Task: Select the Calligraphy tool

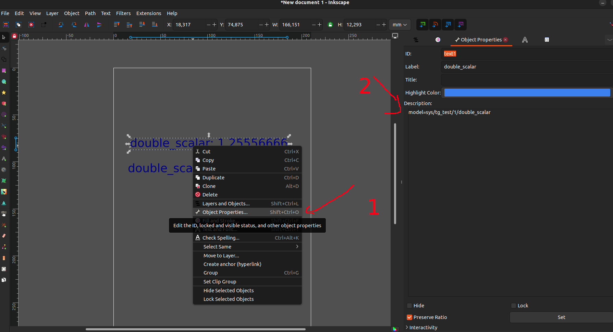Action: click(x=4, y=148)
